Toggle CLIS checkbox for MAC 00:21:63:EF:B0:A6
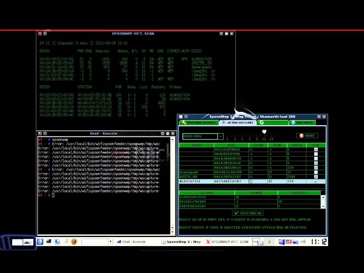The width and height of the screenshot is (364, 273). pyautogui.click(x=316, y=149)
